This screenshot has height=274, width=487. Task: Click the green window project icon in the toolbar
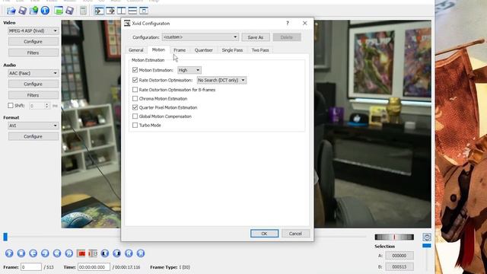click(x=59, y=11)
